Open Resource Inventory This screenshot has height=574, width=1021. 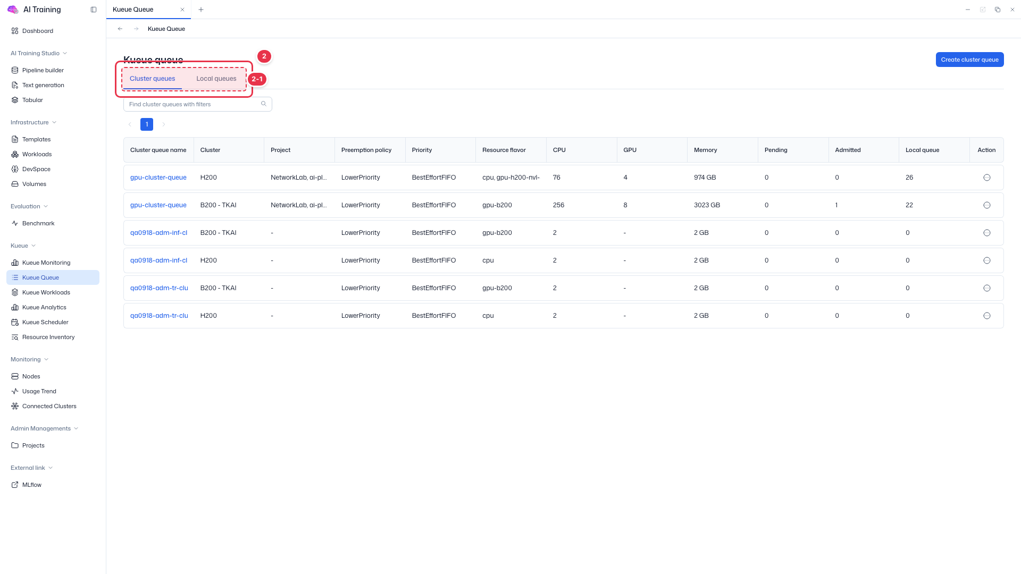tap(48, 337)
